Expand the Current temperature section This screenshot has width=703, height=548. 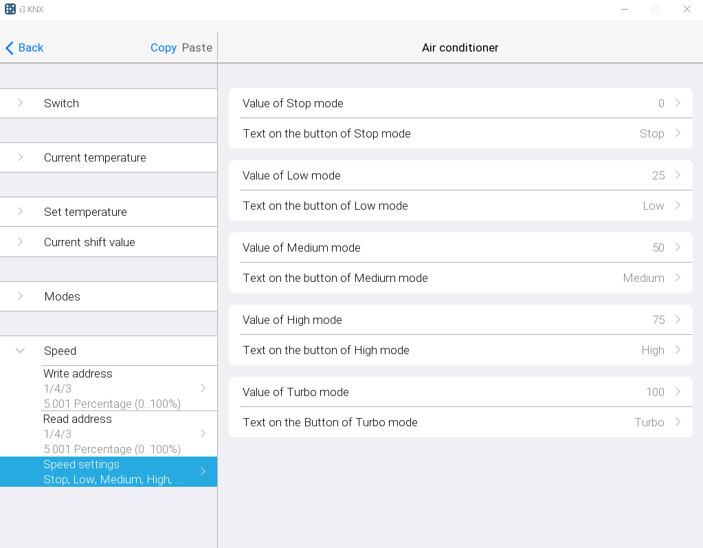coord(21,157)
